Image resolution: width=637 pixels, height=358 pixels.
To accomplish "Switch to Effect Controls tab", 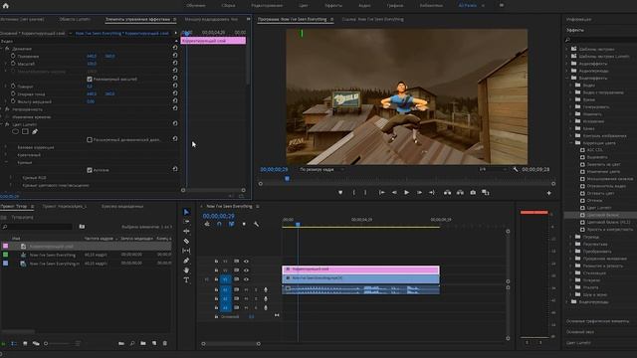I will coord(137,19).
